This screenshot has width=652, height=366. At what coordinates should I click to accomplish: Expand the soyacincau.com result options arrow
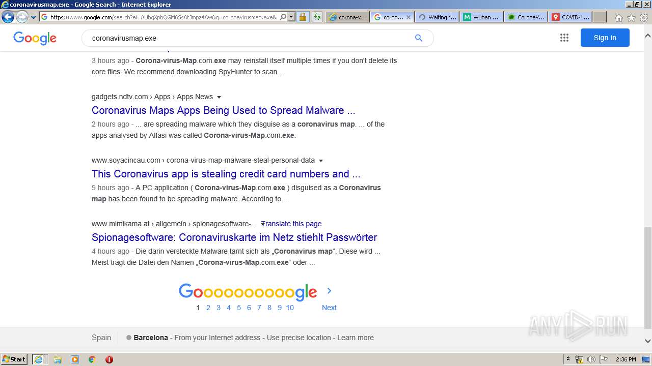[321, 161]
